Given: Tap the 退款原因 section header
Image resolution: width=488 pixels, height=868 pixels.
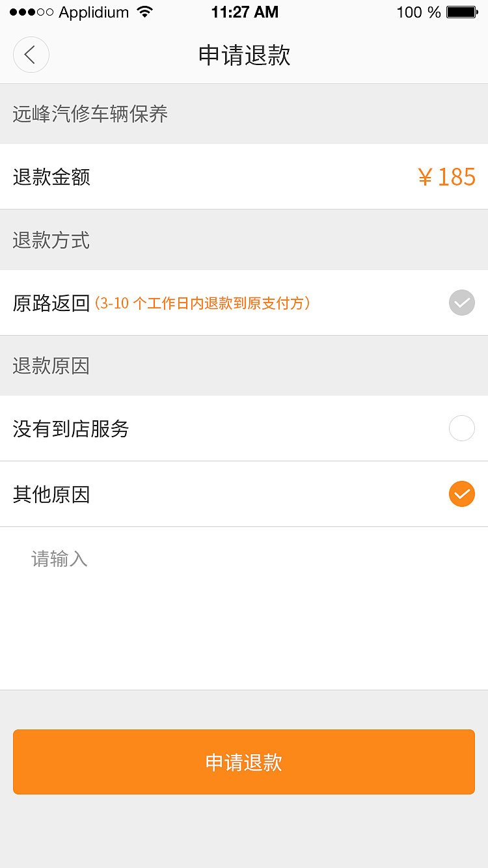Looking at the screenshot, I should [51, 366].
